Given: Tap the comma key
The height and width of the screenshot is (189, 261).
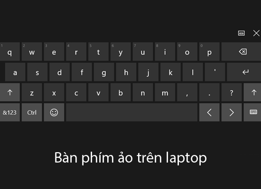Looking at the screenshot, I should 187,92.
